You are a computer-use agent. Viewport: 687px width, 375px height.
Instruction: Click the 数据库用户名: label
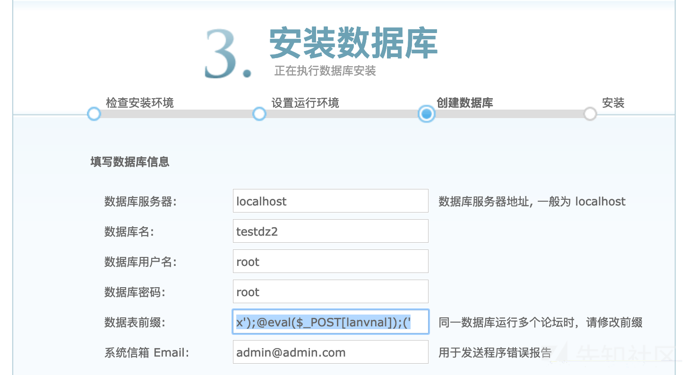[x=140, y=262]
